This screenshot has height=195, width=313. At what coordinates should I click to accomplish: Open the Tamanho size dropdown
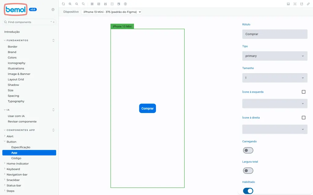pyautogui.click(x=275, y=78)
